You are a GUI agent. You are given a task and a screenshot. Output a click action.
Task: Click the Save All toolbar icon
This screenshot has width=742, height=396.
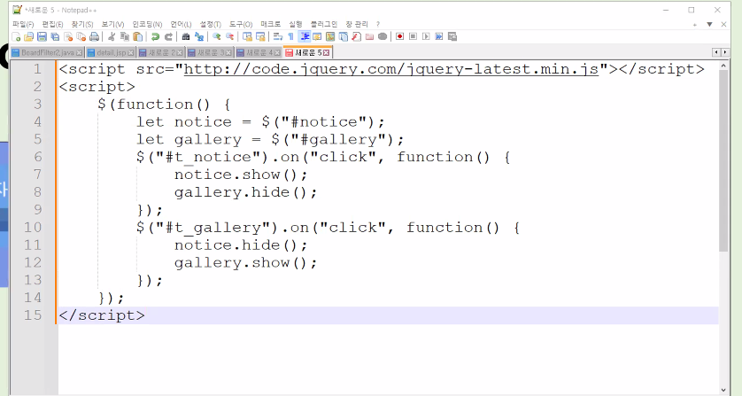click(55, 36)
